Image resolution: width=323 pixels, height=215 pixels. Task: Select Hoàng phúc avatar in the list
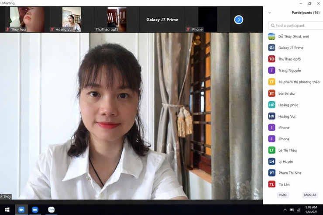tap(271, 105)
